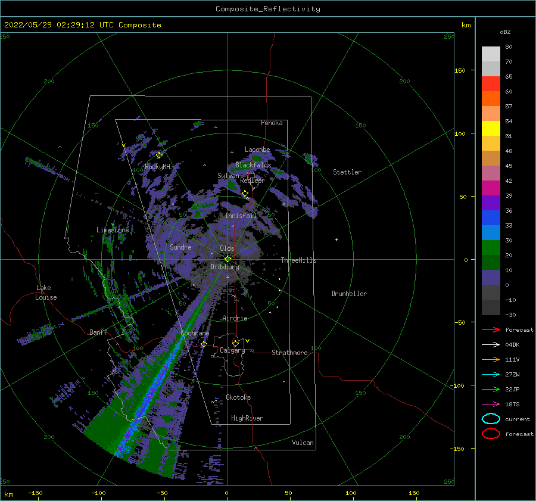Screen dimensions: 536x501
Task: Click the Banff label
Action: click(98, 332)
